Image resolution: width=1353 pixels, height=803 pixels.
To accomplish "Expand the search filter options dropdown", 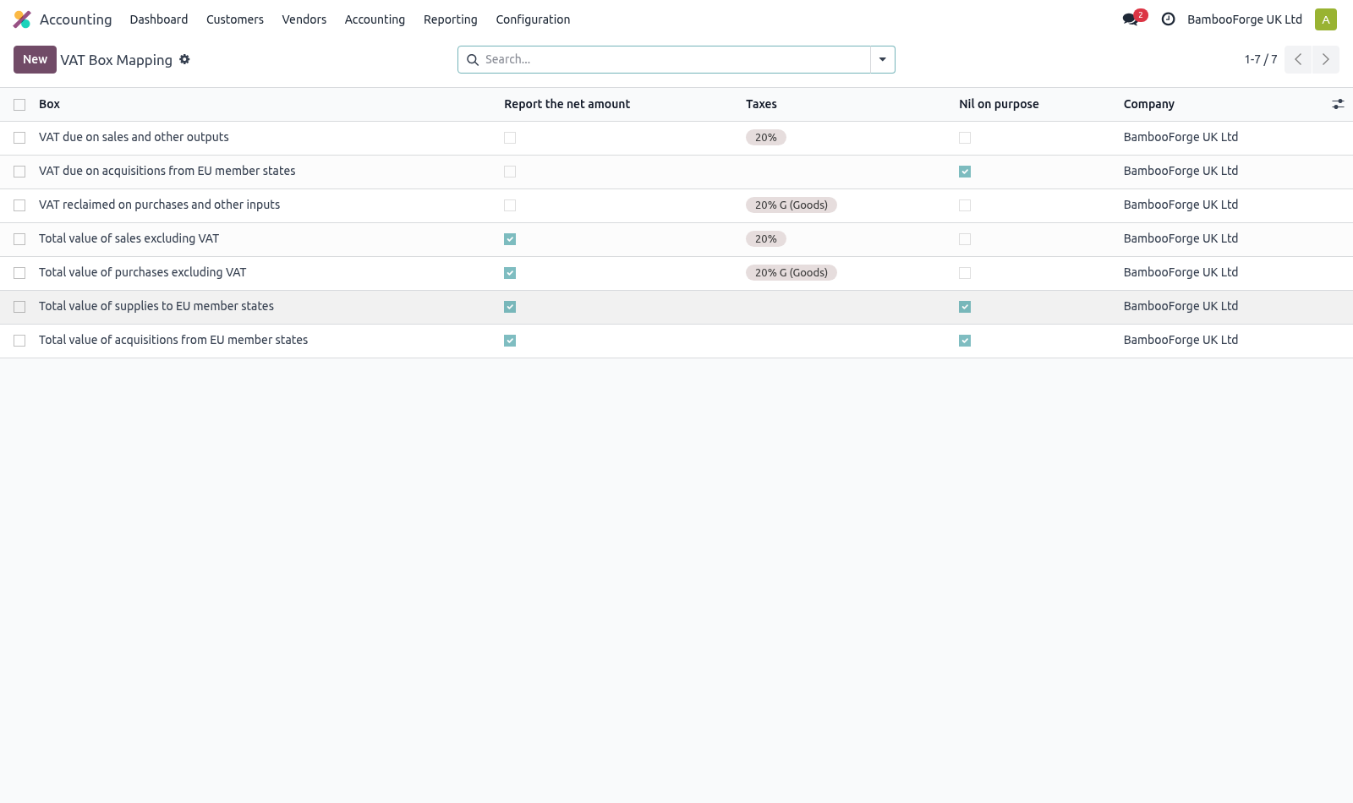I will (x=882, y=59).
